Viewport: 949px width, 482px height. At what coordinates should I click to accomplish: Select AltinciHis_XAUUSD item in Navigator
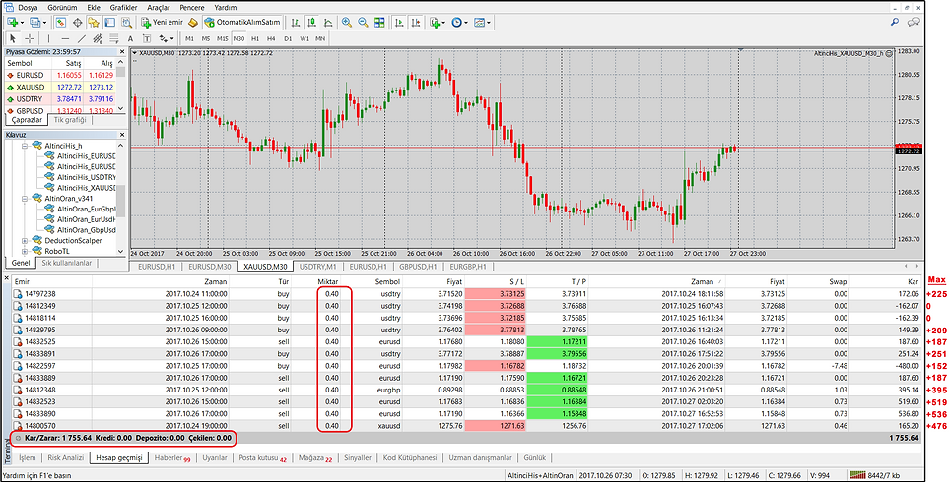(81, 188)
